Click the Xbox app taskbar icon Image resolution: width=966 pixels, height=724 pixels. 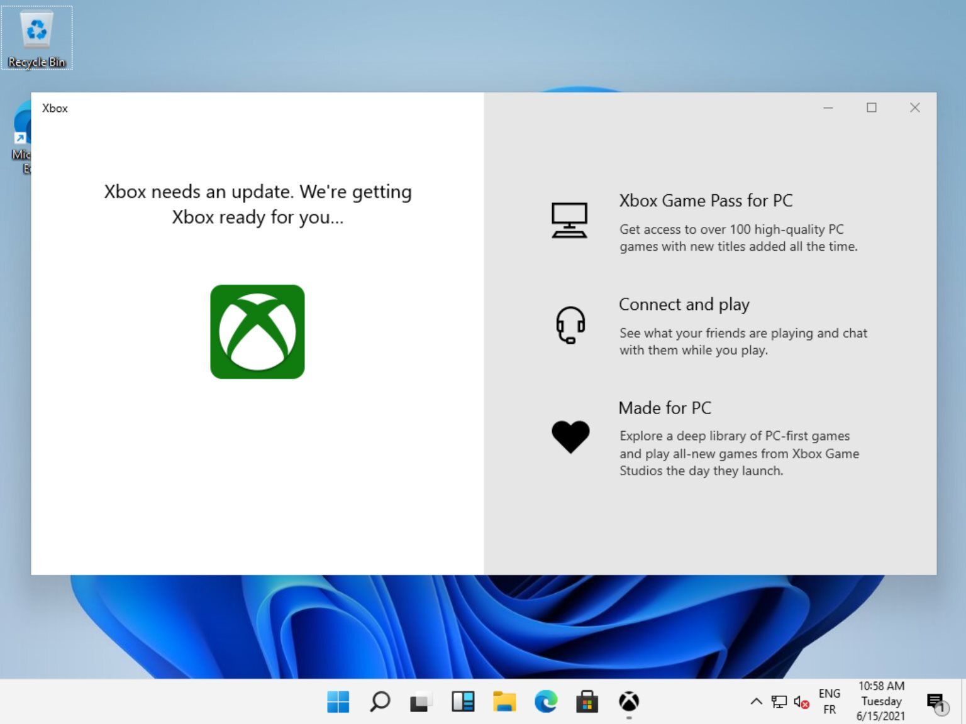click(x=629, y=701)
